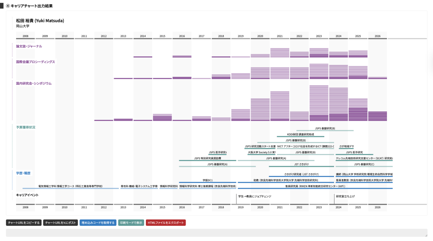
Task: Click the 学歴・職歴 section label
Action: (23, 173)
